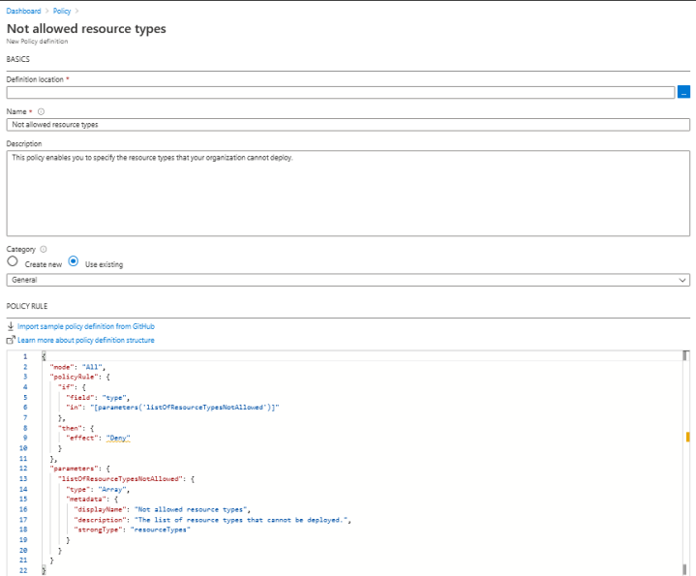Click the external link icon before Learn more
This screenshot has width=696, height=576.
click(x=11, y=340)
